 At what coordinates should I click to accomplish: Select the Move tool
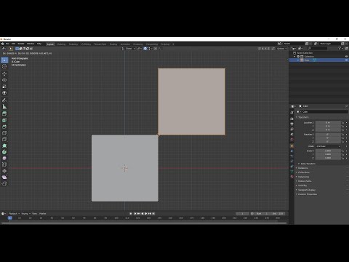point(4,74)
